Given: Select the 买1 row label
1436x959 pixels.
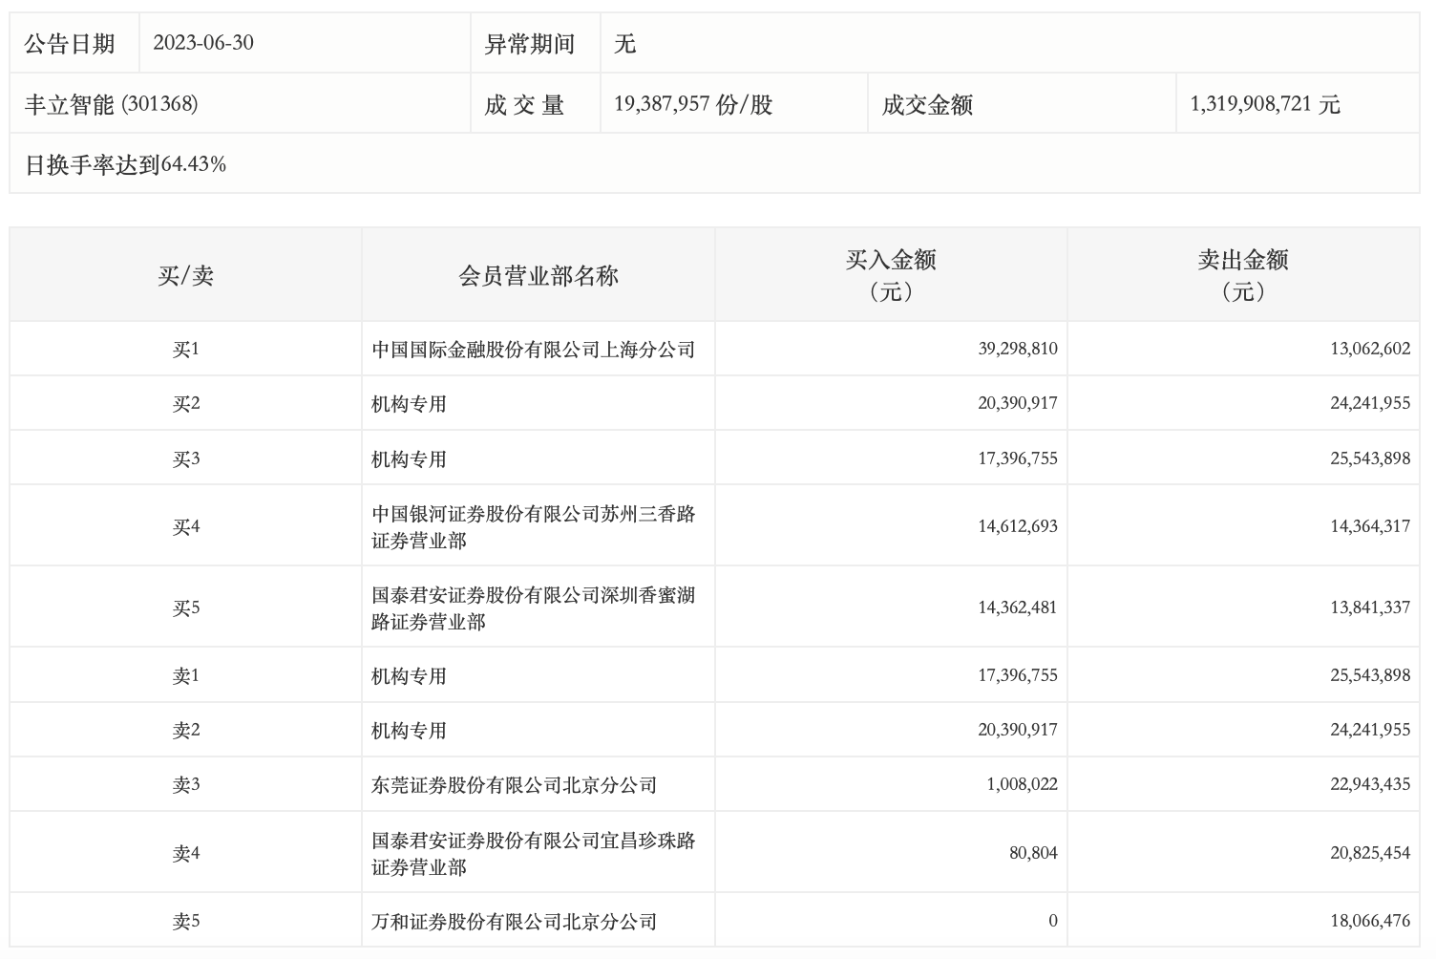Looking at the screenshot, I should pyautogui.click(x=186, y=350).
